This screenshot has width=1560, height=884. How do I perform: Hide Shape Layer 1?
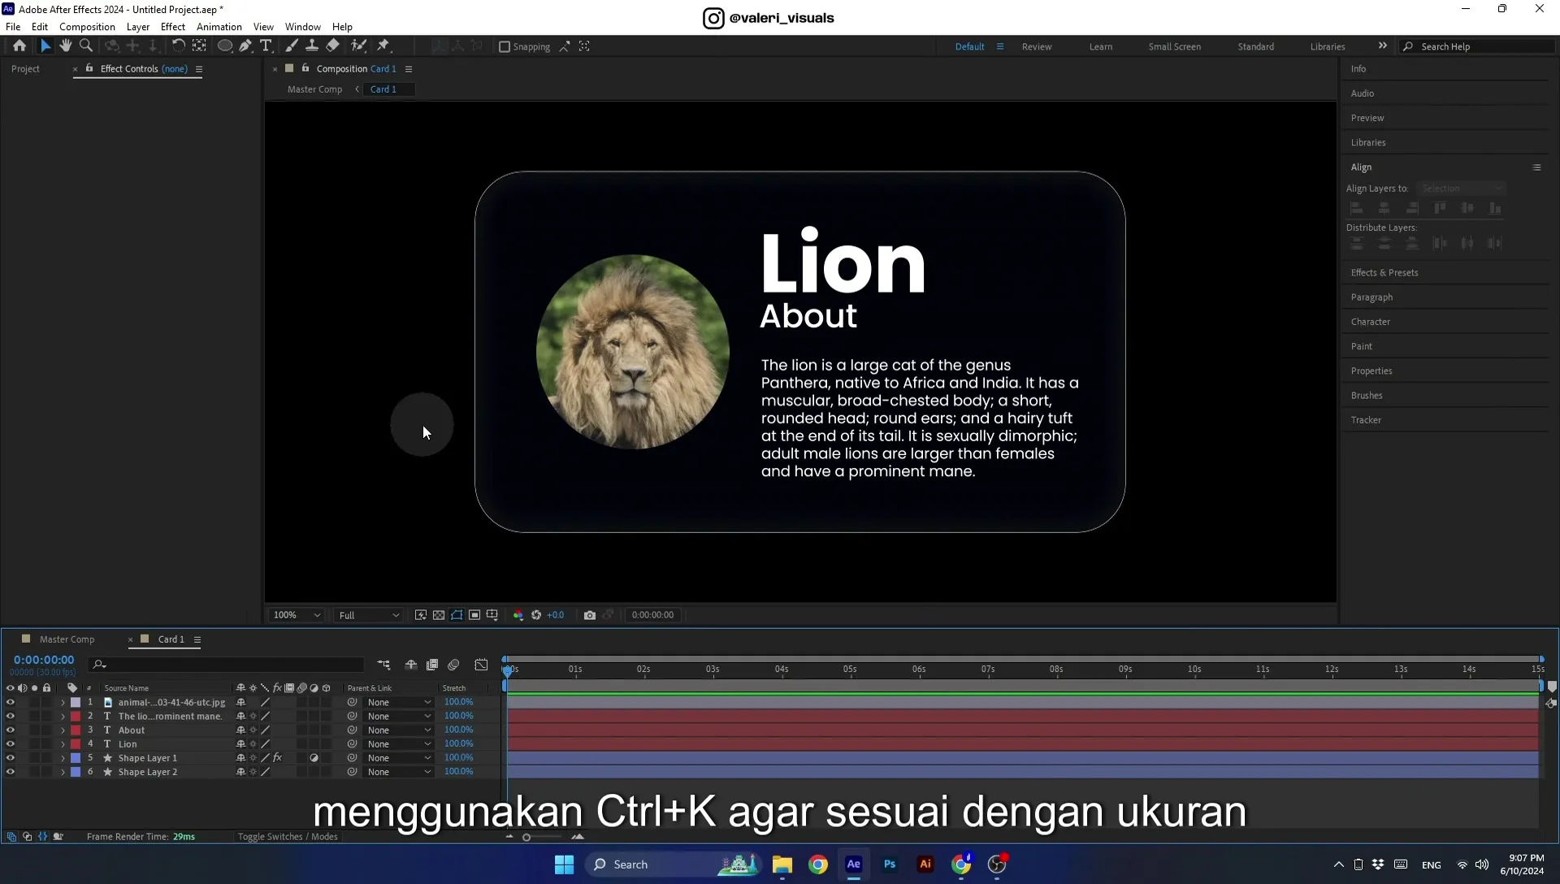point(11,758)
